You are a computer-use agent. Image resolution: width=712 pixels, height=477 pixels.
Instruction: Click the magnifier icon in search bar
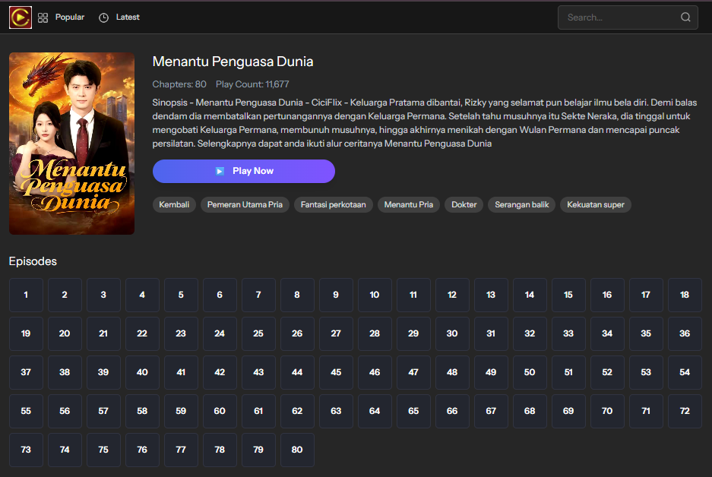[685, 17]
